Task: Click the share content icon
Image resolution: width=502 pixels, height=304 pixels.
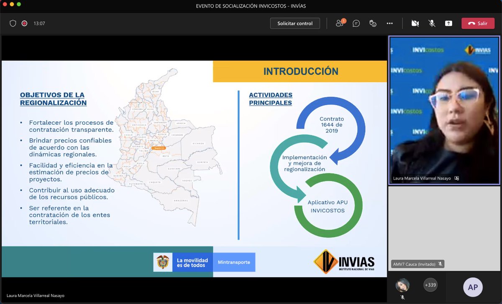Action: tap(448, 23)
